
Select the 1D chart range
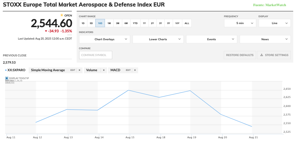(83, 23)
